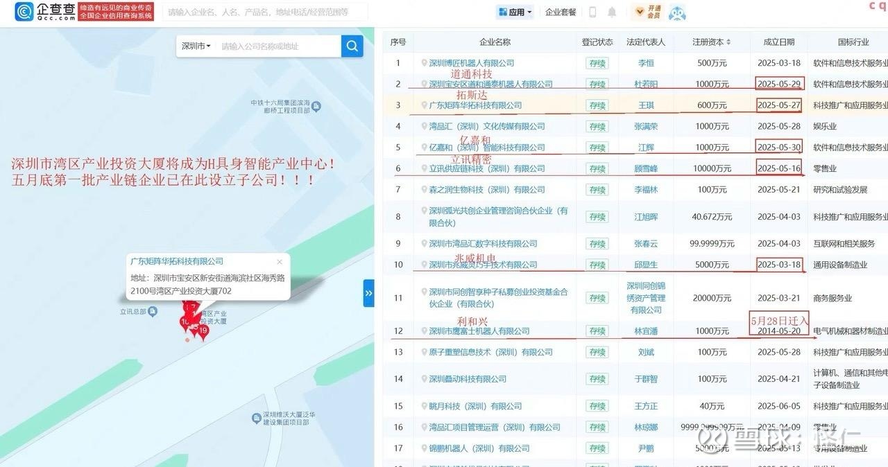Close the 广东矩阵华拓 map info popup
Screen dimensions: 888x467
280,262
